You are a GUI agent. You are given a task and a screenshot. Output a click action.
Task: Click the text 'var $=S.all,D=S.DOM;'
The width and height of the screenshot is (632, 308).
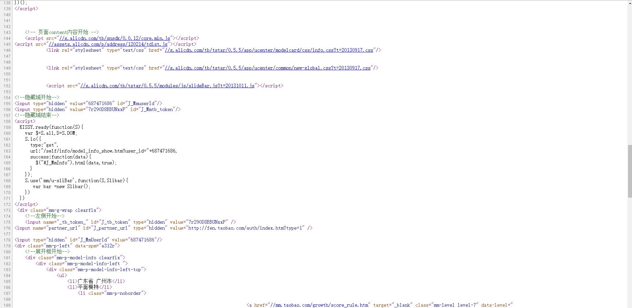coord(51,133)
